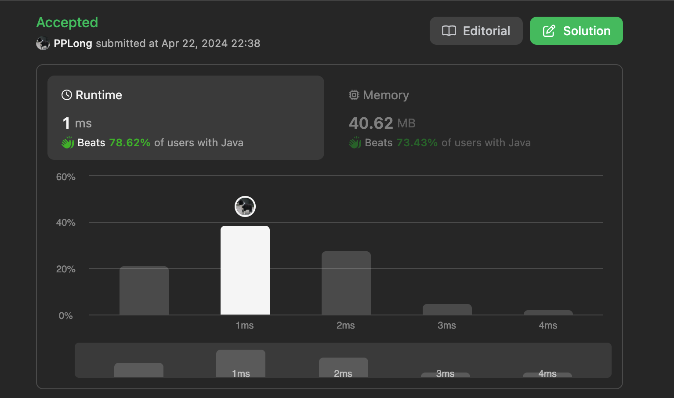The height and width of the screenshot is (398, 674).
Task: Click the clock icon beside Runtime
Action: [x=67, y=95]
